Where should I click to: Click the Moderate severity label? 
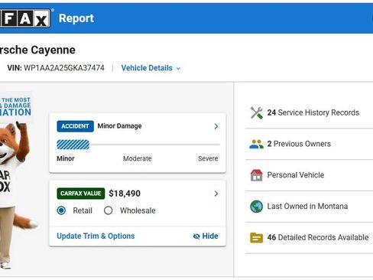138,158
